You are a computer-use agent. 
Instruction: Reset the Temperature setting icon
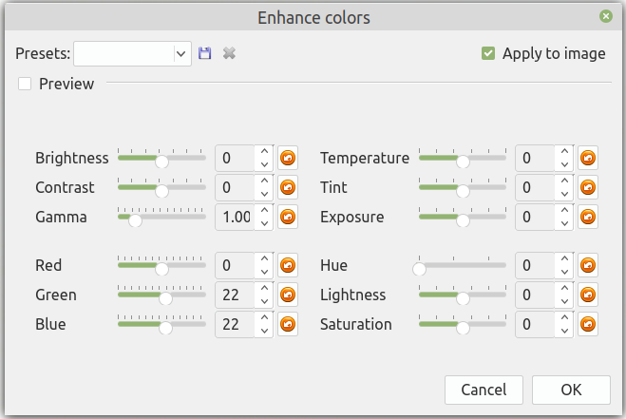[x=588, y=158]
